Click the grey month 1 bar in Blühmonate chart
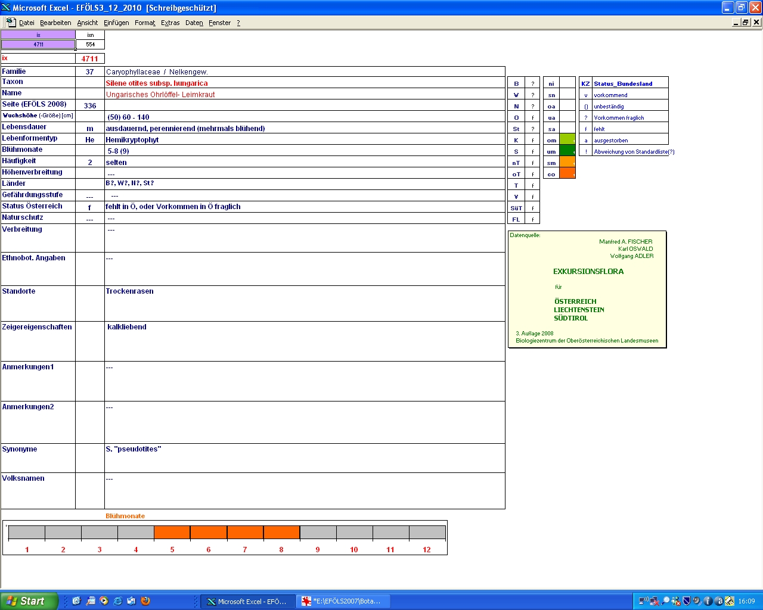 [x=27, y=533]
